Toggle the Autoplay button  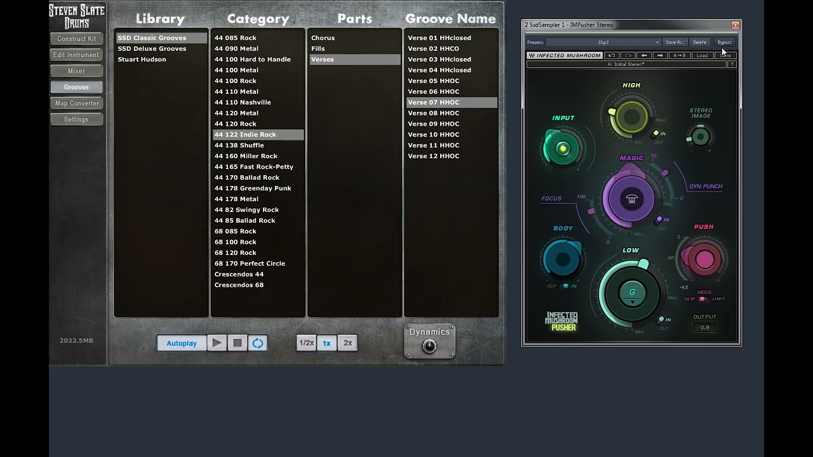(182, 343)
